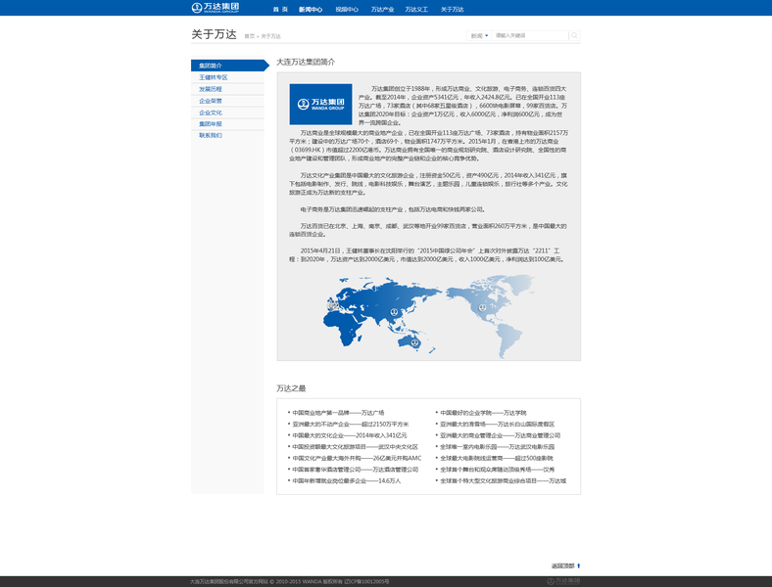772x587 pixels.
Task: Click the 返回顶部 back-to-top link
Action: click(x=562, y=565)
